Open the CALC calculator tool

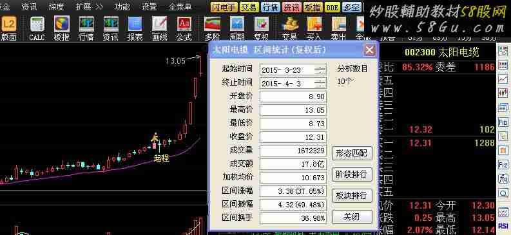click(x=37, y=28)
